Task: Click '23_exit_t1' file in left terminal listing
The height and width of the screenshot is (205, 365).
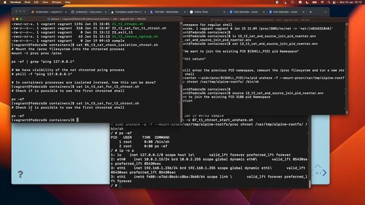Action: point(122,32)
